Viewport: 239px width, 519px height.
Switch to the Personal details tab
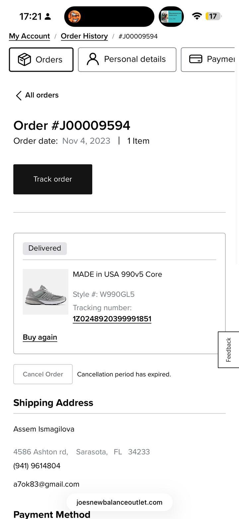coord(127,60)
